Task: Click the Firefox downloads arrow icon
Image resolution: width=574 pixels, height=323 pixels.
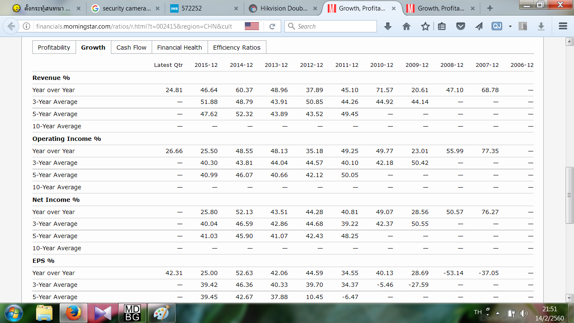Action: 388,26
